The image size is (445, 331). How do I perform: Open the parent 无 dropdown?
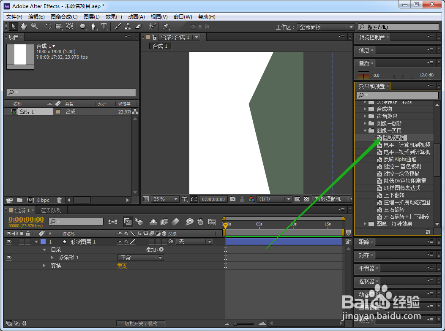(x=194, y=241)
